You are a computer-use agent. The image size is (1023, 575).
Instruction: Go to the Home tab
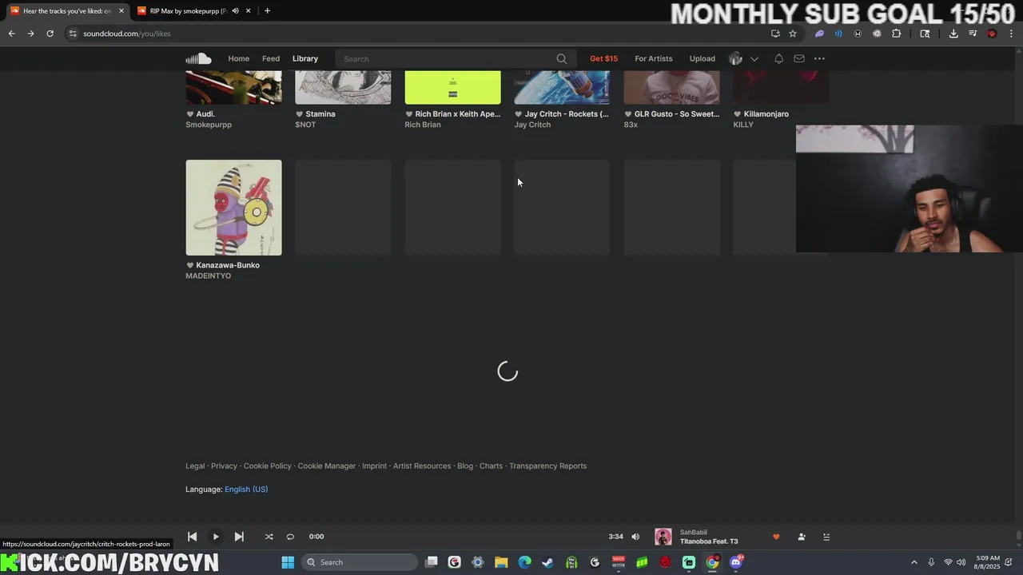[238, 58]
